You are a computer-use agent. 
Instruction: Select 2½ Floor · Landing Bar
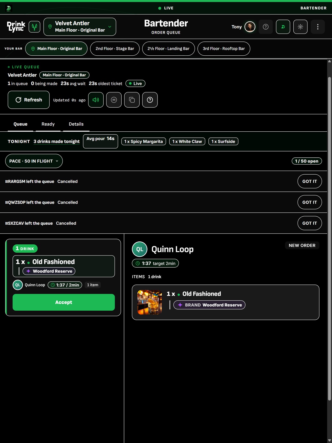tap(168, 49)
